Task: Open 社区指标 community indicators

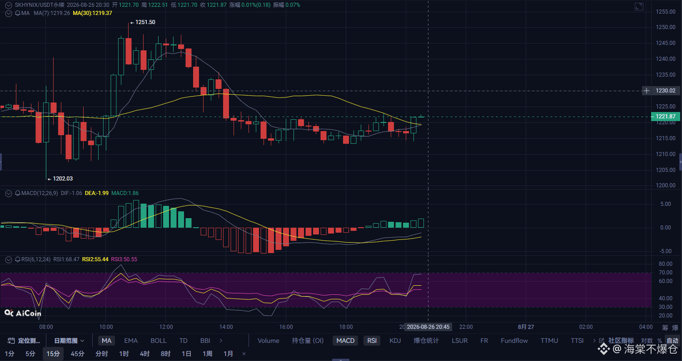Action: pyautogui.click(x=621, y=341)
